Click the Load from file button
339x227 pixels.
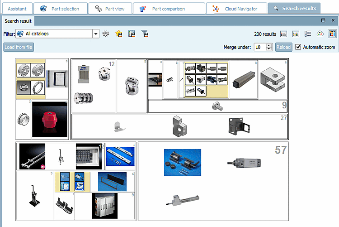[x=19, y=47]
